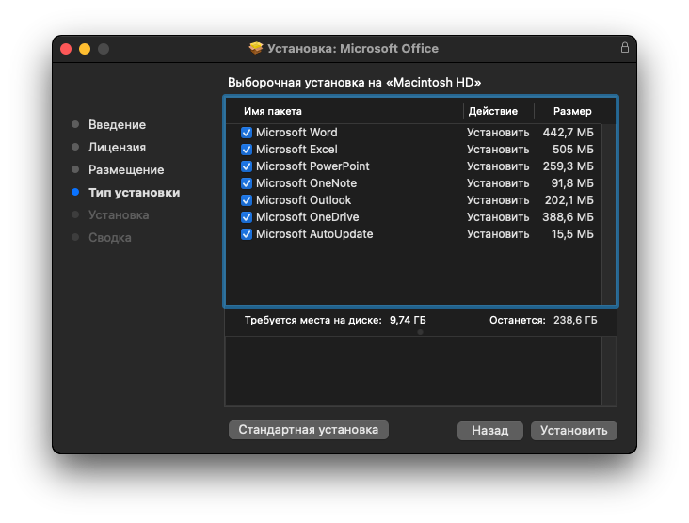Disable the Microsoft OneNote package checkbox
The image size is (689, 523).
click(x=247, y=183)
